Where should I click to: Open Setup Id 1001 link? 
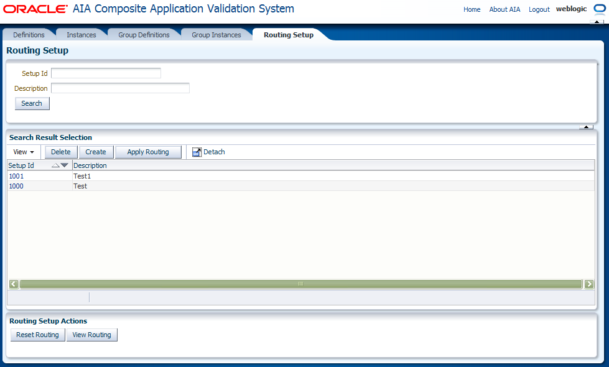pos(16,176)
